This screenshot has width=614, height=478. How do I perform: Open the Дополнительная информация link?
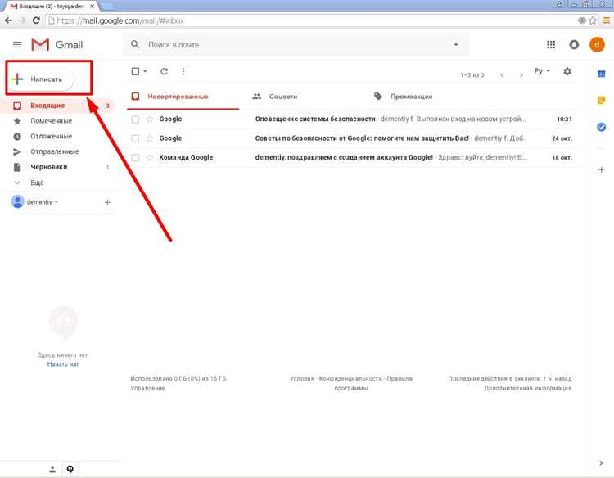tap(528, 388)
